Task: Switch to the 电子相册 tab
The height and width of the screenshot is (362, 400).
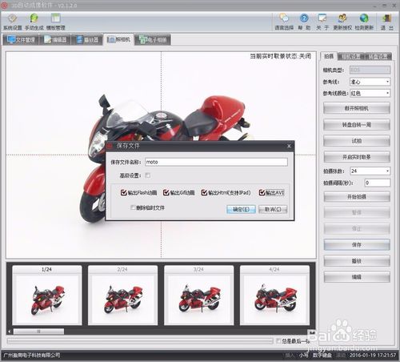Action: click(153, 40)
